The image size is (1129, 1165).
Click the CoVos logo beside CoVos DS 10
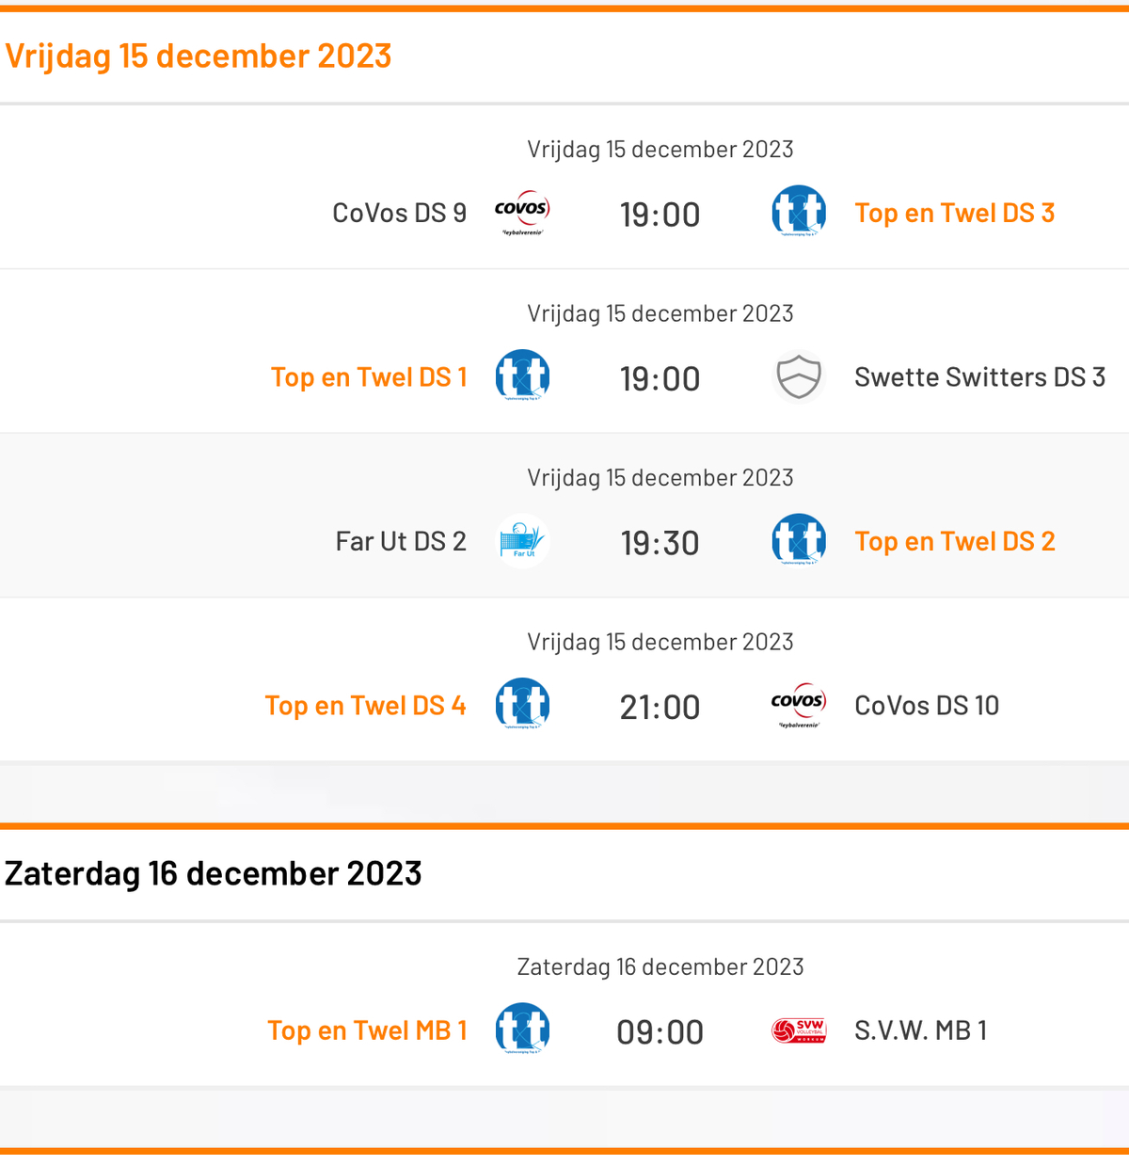tap(799, 705)
